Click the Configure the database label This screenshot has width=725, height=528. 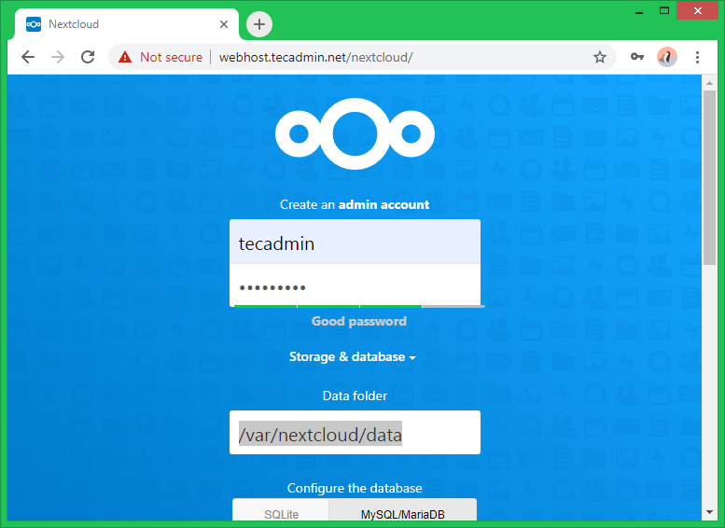[x=355, y=488]
